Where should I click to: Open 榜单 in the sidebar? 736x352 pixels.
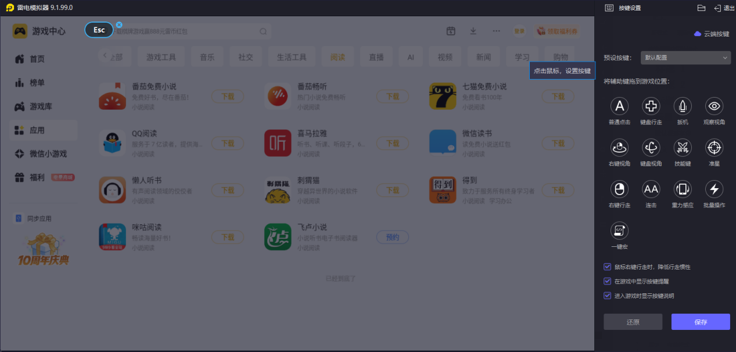(x=44, y=83)
